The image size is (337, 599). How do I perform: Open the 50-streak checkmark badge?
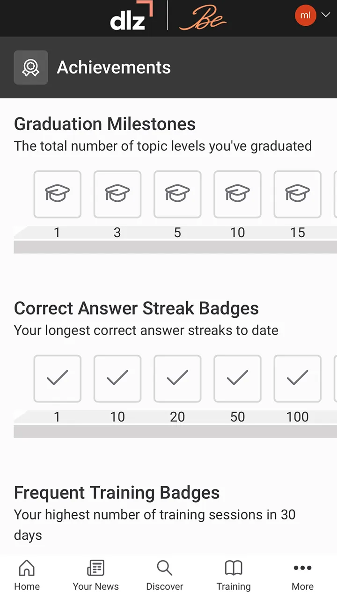(237, 379)
